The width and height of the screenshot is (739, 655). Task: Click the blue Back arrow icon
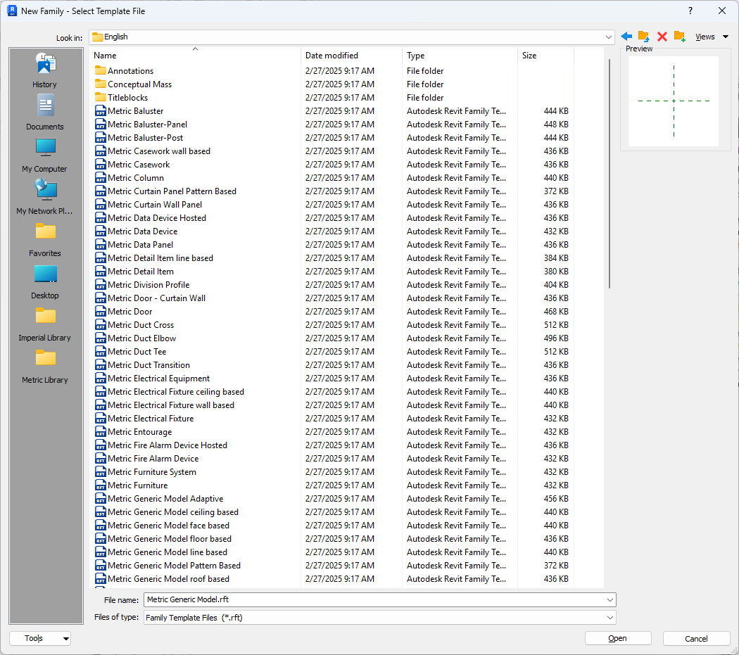point(626,37)
